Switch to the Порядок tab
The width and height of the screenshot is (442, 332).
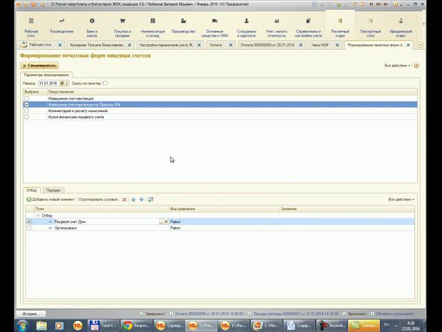(53, 190)
